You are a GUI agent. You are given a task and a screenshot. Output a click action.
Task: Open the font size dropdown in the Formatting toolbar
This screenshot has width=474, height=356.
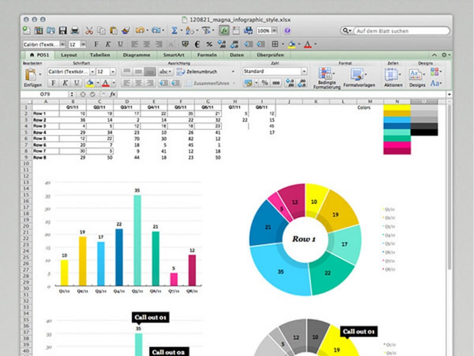83,44
